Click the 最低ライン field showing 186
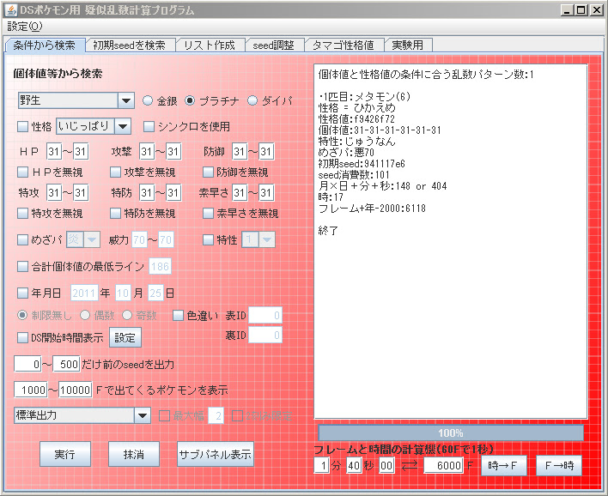 tap(160, 266)
